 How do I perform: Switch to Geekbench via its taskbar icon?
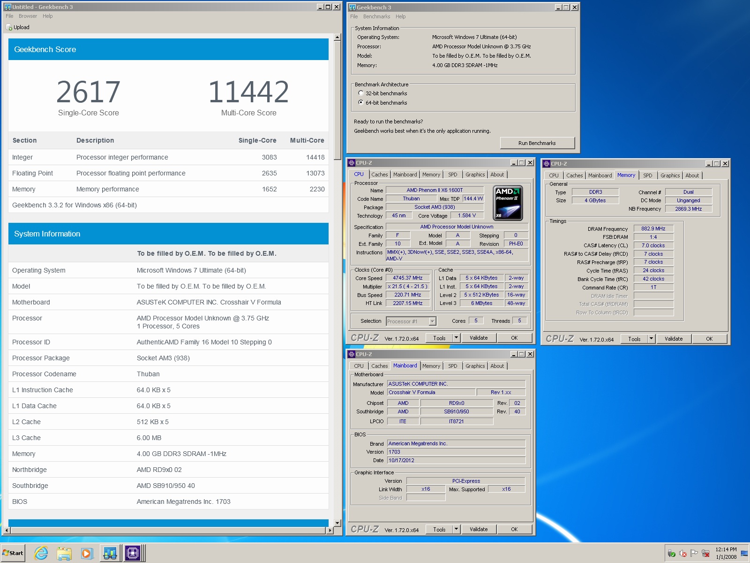(110, 553)
